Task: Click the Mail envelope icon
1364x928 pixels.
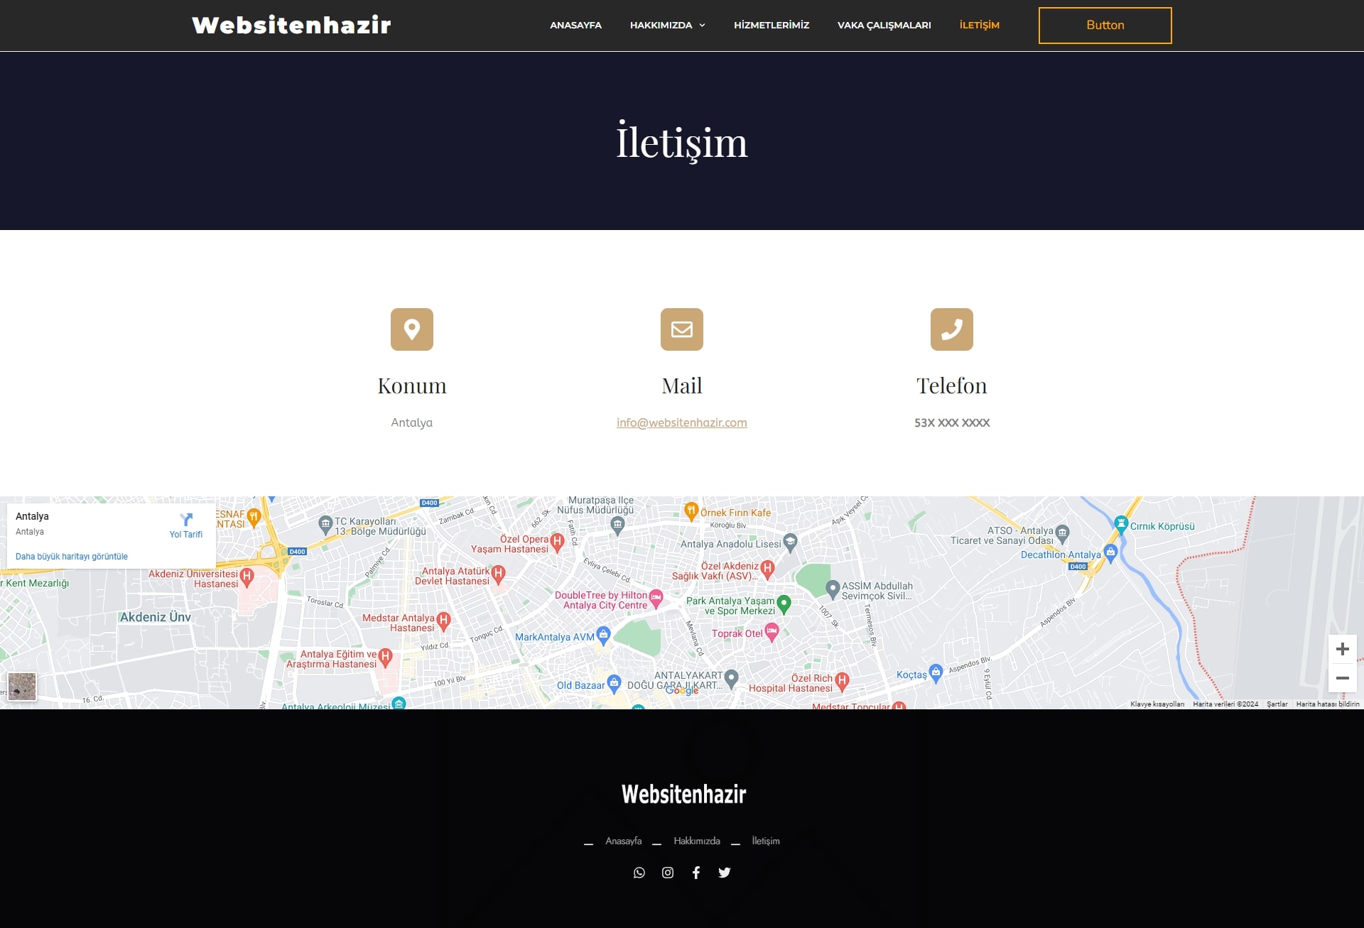Action: 682,329
